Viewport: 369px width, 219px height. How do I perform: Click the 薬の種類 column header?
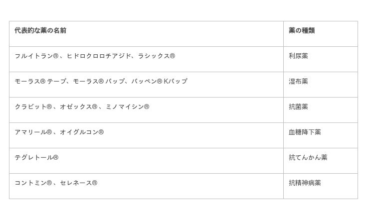tap(302, 31)
